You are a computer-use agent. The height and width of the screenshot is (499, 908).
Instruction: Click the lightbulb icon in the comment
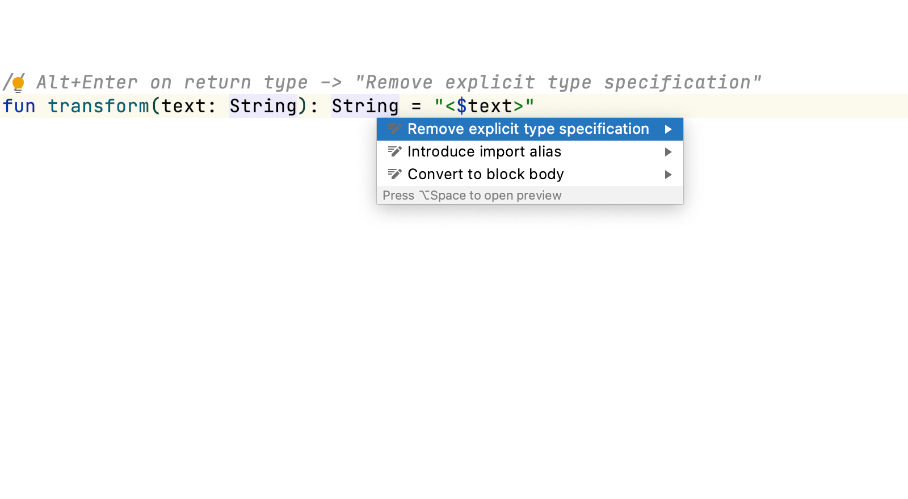click(19, 82)
